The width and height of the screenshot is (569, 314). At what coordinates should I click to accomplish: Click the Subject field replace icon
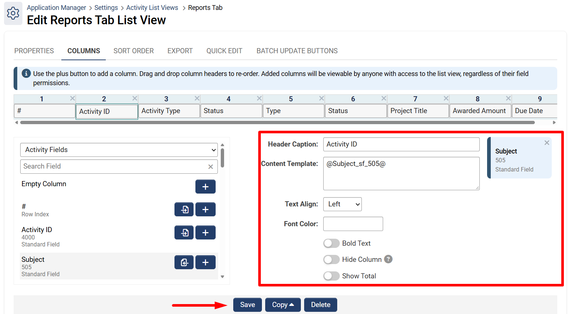[184, 262]
